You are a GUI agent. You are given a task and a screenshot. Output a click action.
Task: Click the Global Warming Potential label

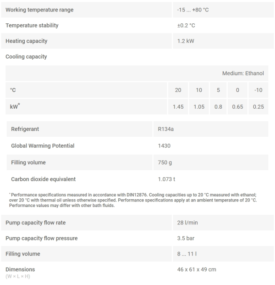(43, 146)
